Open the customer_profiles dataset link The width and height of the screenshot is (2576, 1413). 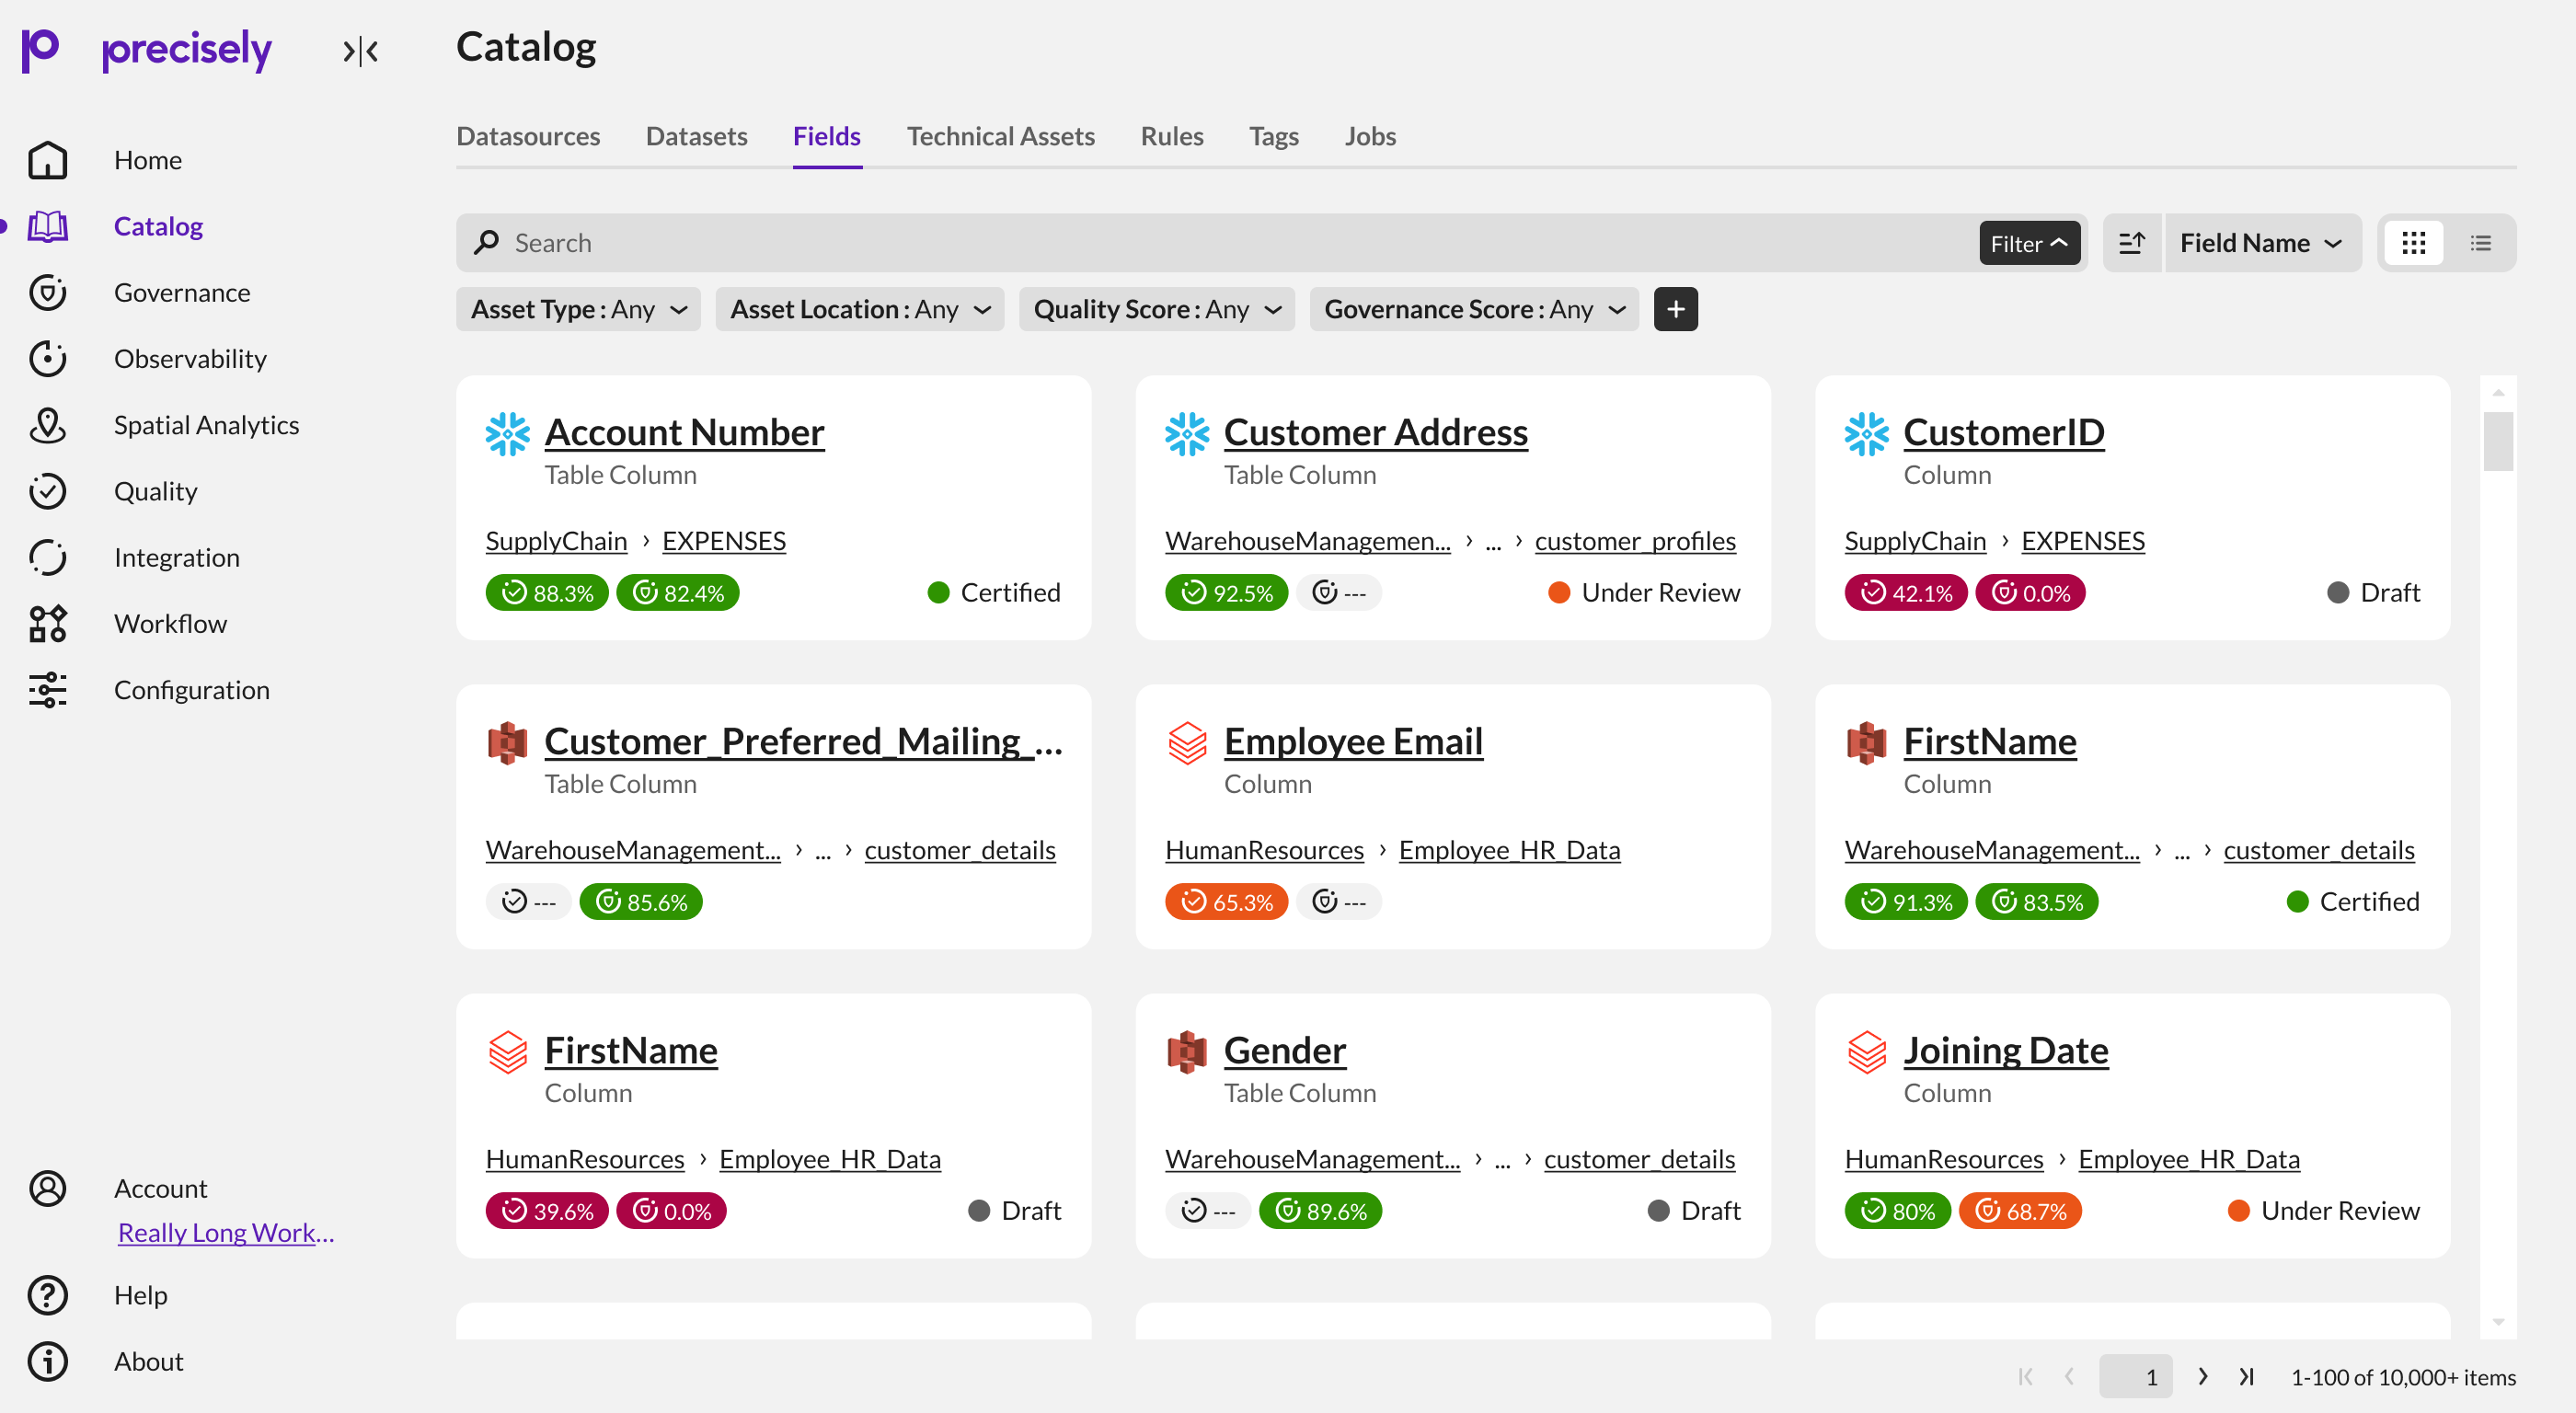point(1635,541)
